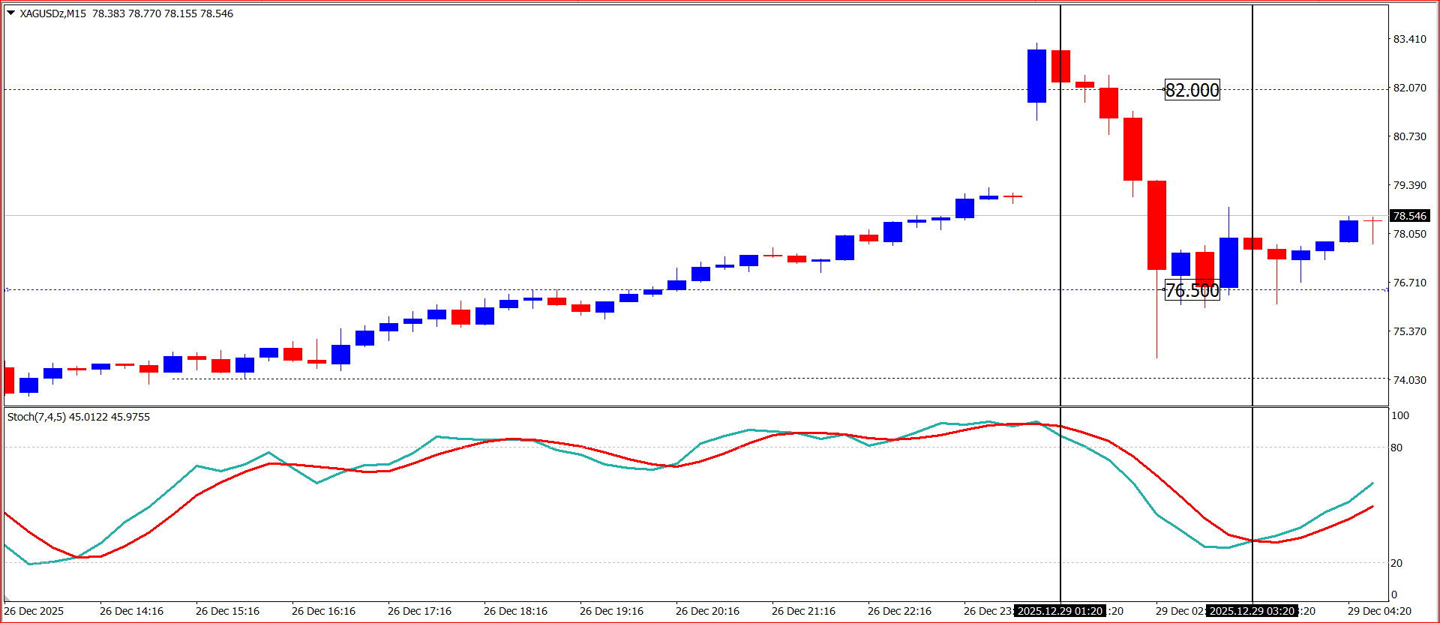Click the 78.546 current price tag

[x=1409, y=216]
